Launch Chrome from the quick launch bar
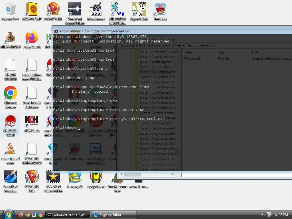The width and height of the screenshot is (292, 219). pos(27,215)
